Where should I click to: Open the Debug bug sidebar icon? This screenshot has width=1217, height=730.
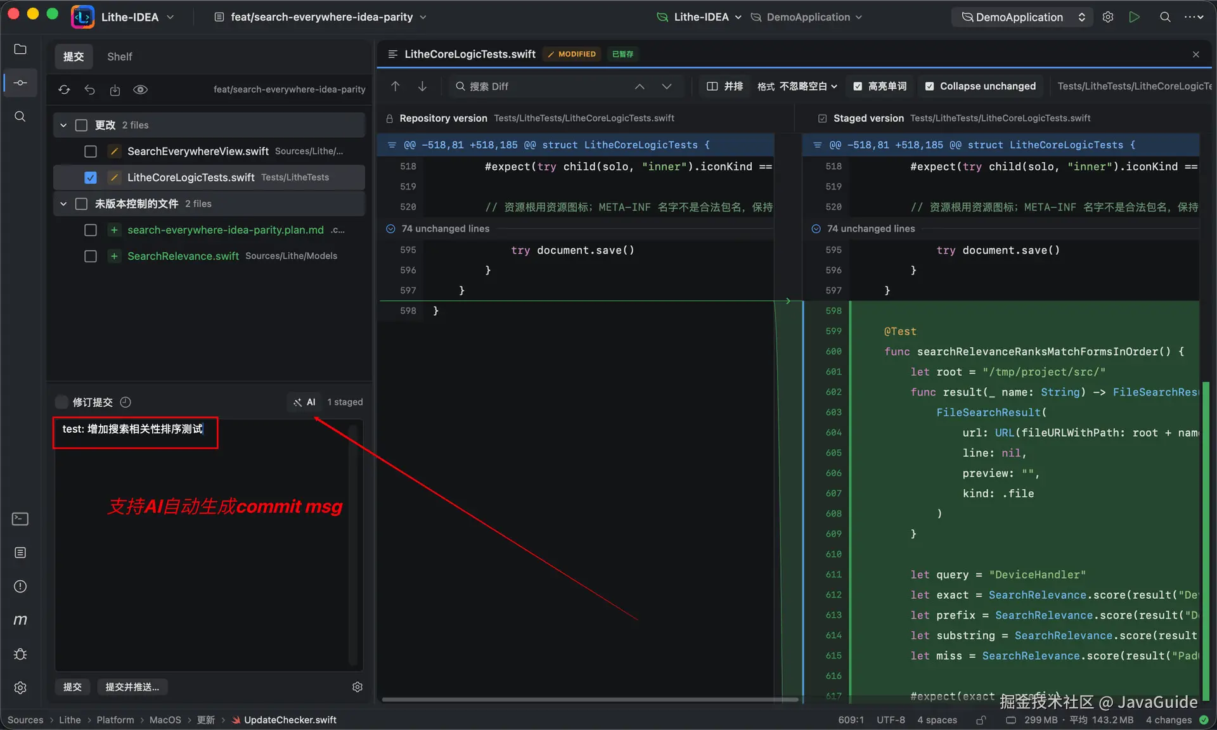coord(20,654)
